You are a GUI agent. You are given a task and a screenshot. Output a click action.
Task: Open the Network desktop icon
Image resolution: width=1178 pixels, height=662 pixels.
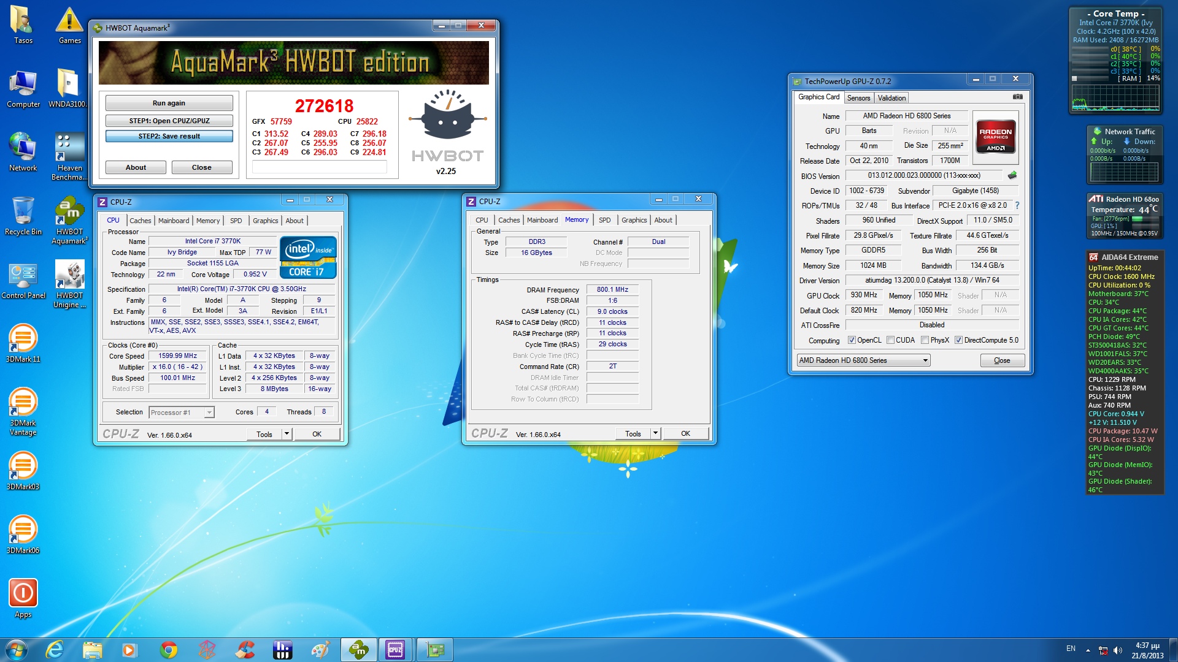[x=23, y=153]
